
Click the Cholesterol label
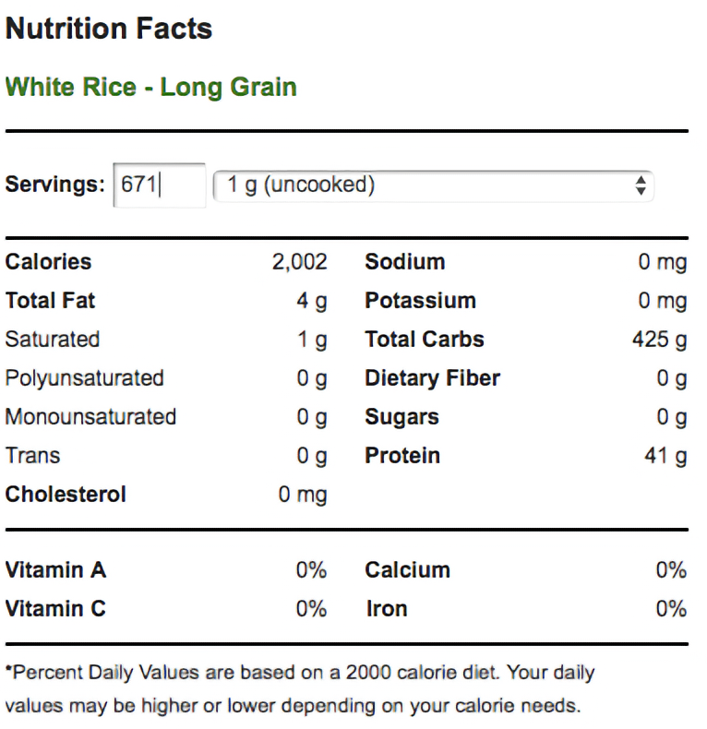(66, 495)
